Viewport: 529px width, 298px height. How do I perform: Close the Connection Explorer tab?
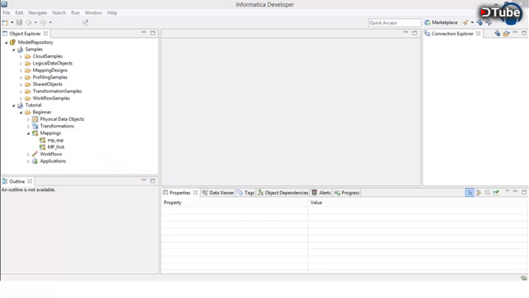pos(478,33)
